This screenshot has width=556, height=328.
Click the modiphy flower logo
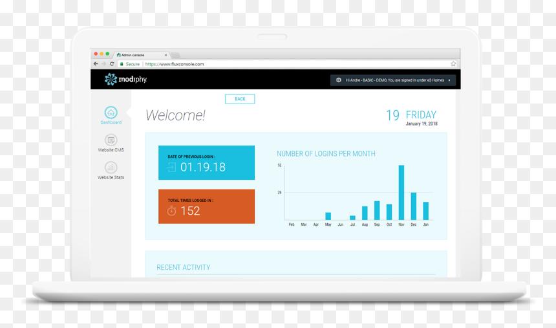(111, 79)
